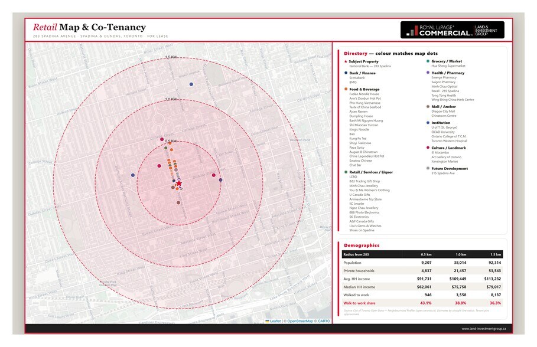This screenshot has width=537, height=347.
Task: Click the Radius from 283 table header
Action: click(356, 254)
